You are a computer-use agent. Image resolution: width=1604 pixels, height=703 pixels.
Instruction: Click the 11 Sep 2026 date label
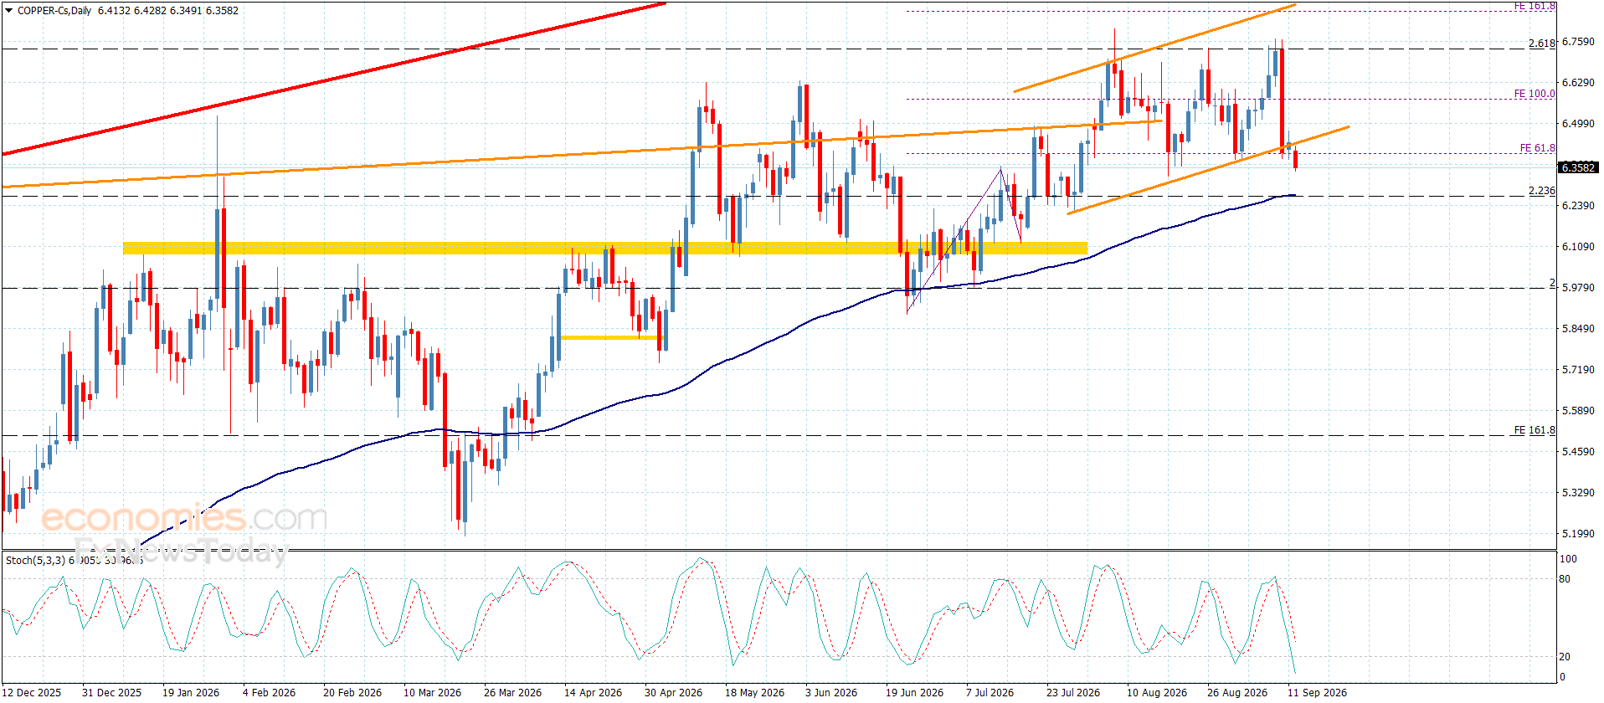pos(1318,693)
